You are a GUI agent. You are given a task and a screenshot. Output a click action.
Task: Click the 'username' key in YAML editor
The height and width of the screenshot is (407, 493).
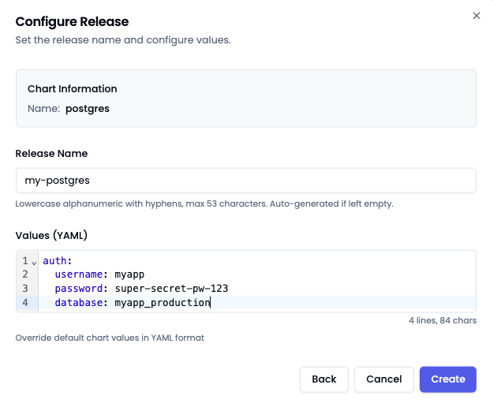tap(79, 274)
